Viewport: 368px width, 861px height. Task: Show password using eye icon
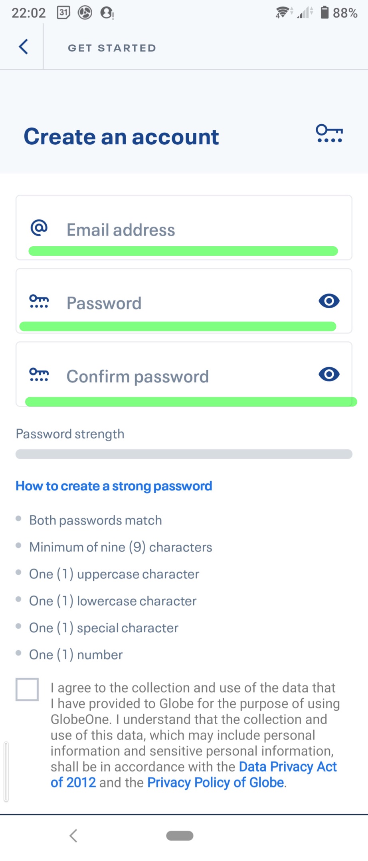point(329,301)
